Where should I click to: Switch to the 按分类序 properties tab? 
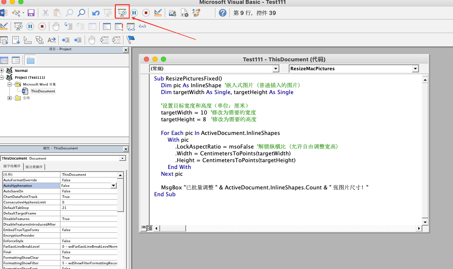click(34, 167)
